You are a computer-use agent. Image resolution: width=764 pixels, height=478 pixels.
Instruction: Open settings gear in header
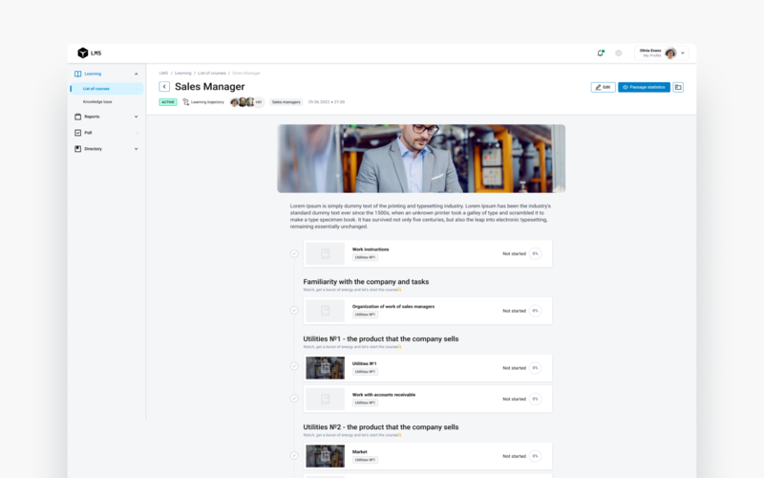coord(619,53)
